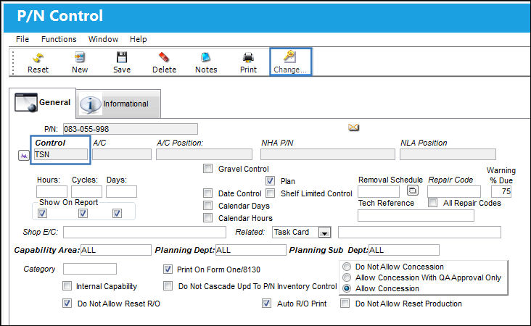Tick the All Repair Codes checkbox

(x=432, y=203)
